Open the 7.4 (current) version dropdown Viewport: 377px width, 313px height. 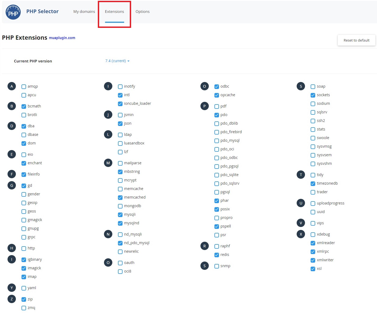(117, 61)
